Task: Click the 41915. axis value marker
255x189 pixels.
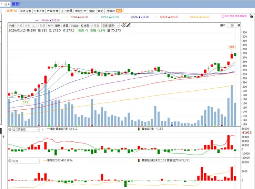Action: coord(247,133)
